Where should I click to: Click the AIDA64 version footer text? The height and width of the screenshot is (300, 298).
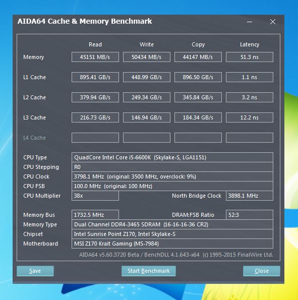pos(176,255)
